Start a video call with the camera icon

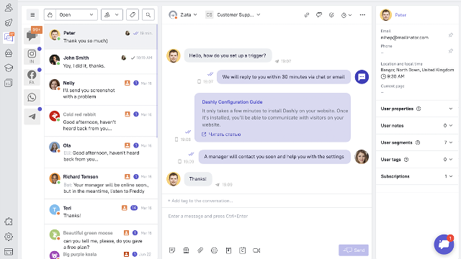(x=256, y=250)
